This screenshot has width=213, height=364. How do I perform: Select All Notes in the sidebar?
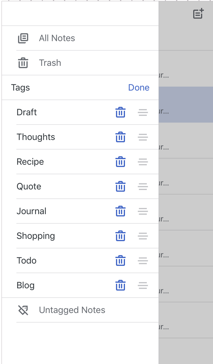pos(57,38)
